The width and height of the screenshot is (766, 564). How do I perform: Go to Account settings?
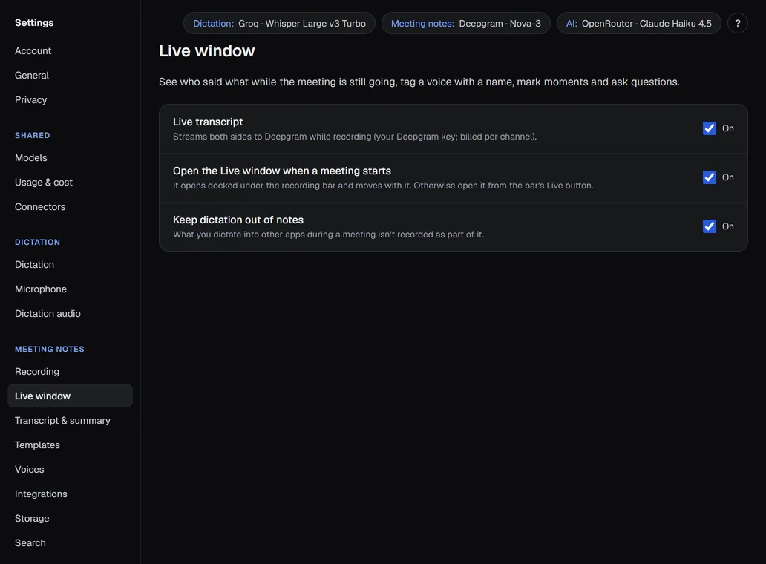tap(70, 50)
